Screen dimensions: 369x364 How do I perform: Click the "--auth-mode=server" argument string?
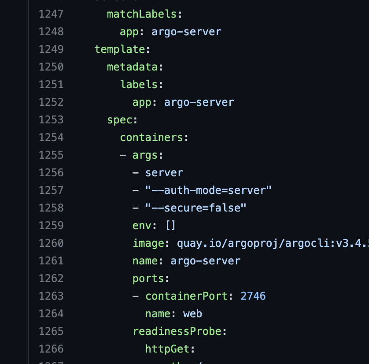point(208,190)
